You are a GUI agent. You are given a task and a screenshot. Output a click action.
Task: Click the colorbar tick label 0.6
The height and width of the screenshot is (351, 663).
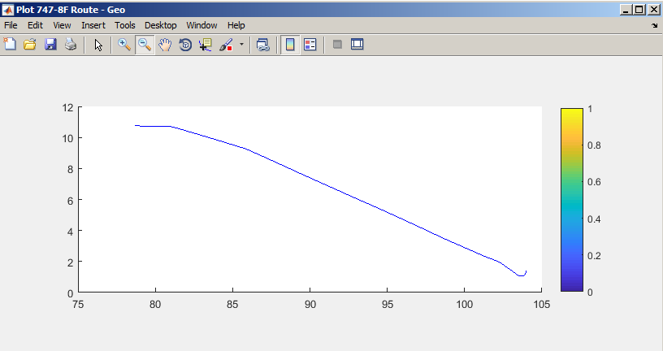594,182
